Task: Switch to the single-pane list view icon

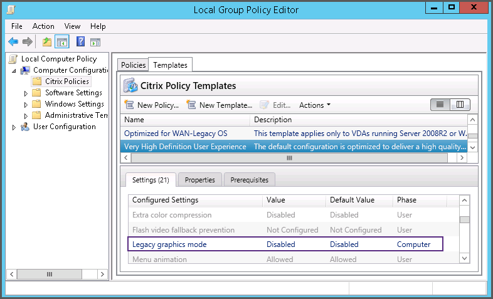Action: 440,105
